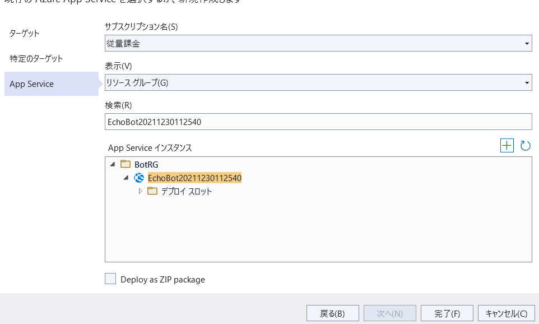This screenshot has width=539, height=324.
Task: Click the BotRG folder icon
Action: point(126,164)
